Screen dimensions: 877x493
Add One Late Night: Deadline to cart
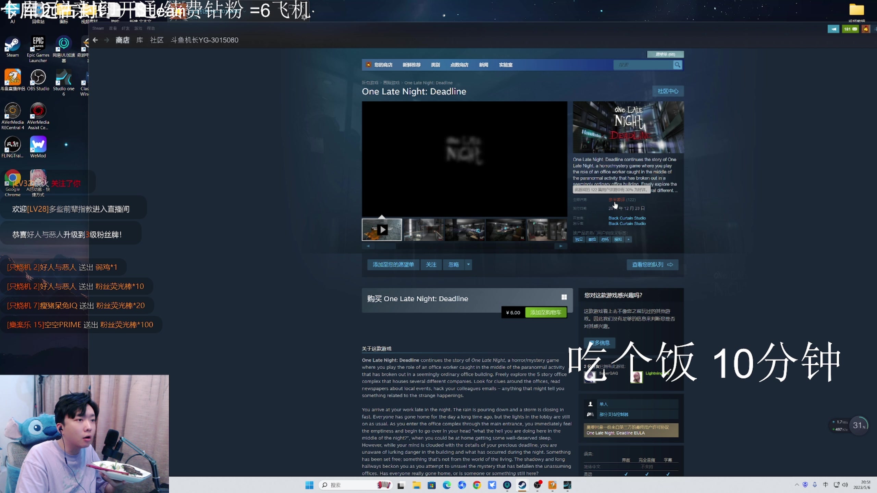click(546, 312)
